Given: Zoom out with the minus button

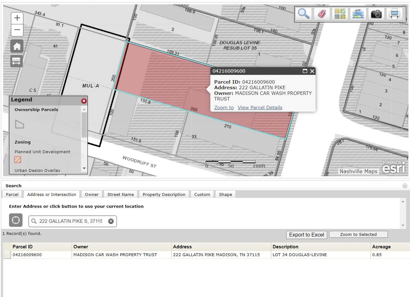Looking at the screenshot, I should point(17,30).
